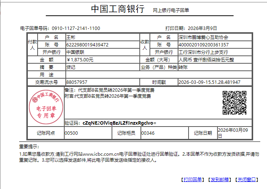Click the www.icbc.com.cn text in the notice

[101, 154]
